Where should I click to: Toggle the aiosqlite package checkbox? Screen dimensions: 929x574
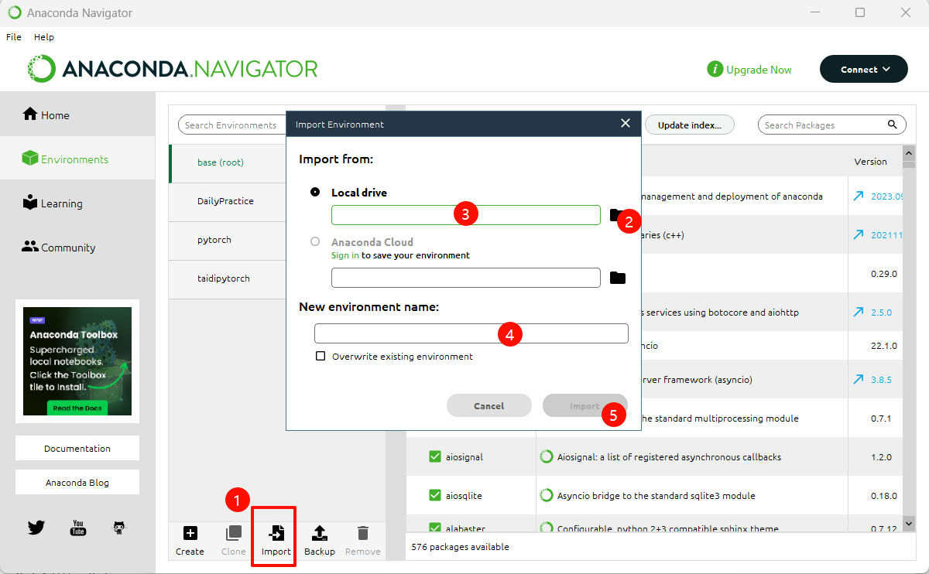click(435, 496)
